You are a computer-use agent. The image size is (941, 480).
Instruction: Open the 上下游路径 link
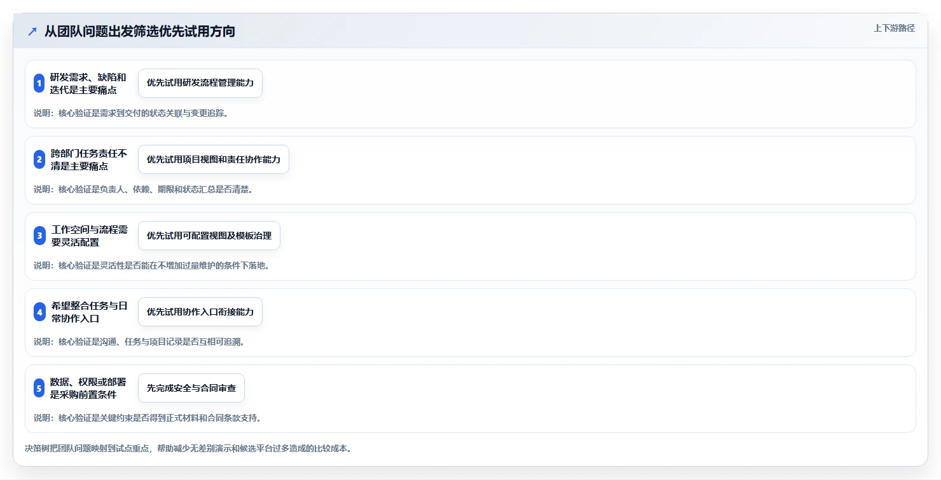(x=894, y=28)
